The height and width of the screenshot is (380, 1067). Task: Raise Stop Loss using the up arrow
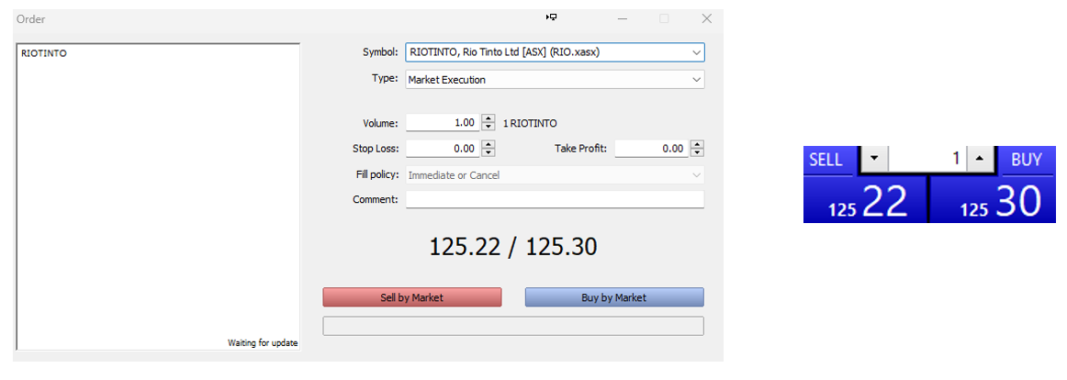click(x=489, y=144)
